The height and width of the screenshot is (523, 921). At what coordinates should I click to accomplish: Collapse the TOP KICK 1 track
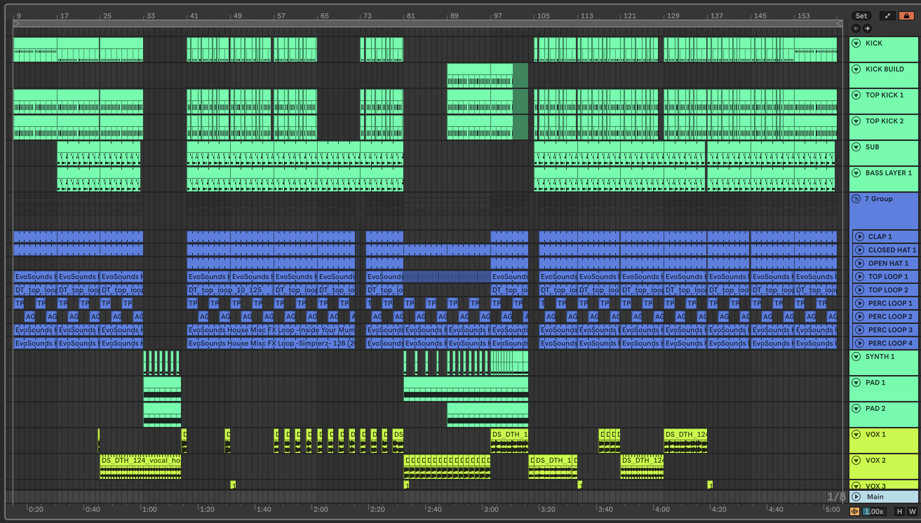click(856, 95)
